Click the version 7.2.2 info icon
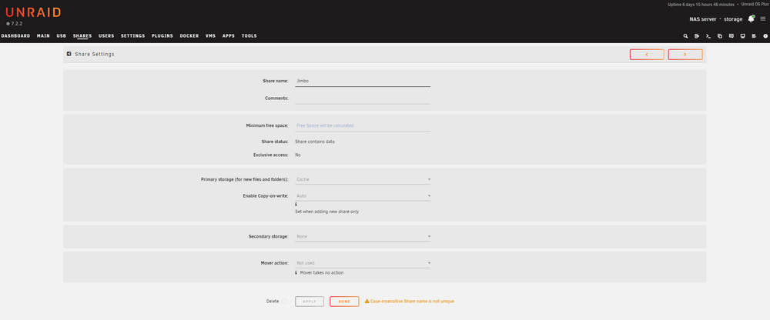Screen dimensions: 770x320 (x=8, y=24)
